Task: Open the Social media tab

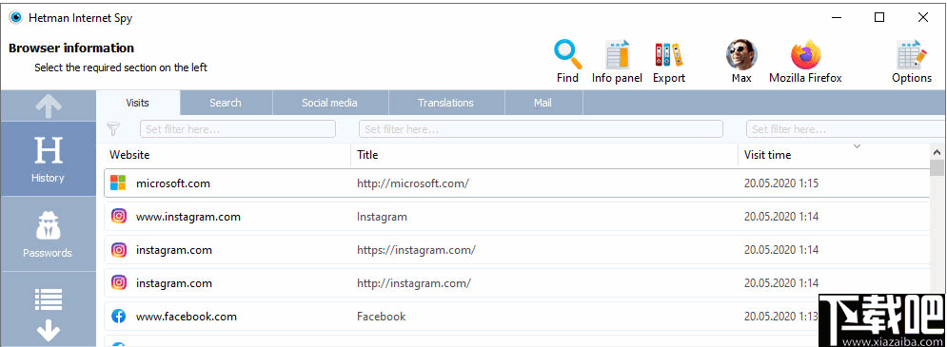Action: (329, 103)
